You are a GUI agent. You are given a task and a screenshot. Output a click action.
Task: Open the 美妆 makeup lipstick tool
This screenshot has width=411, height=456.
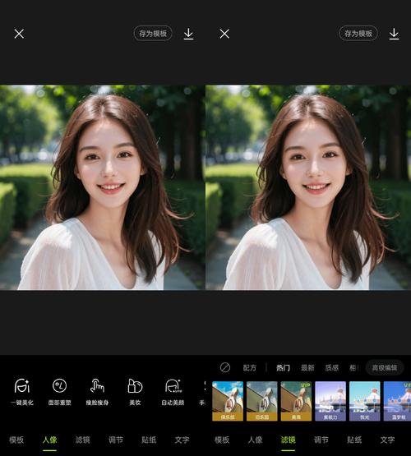[x=135, y=392]
